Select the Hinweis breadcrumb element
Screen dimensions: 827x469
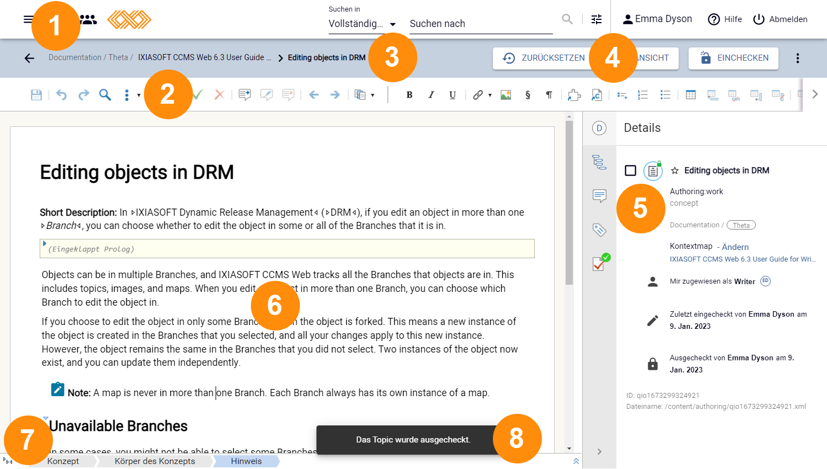246,461
